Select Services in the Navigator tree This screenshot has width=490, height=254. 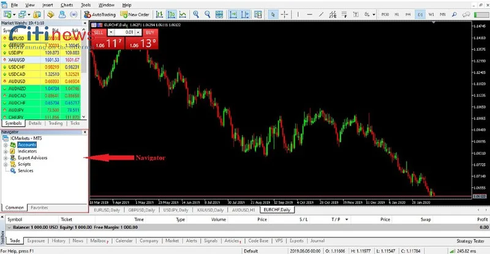coord(25,171)
